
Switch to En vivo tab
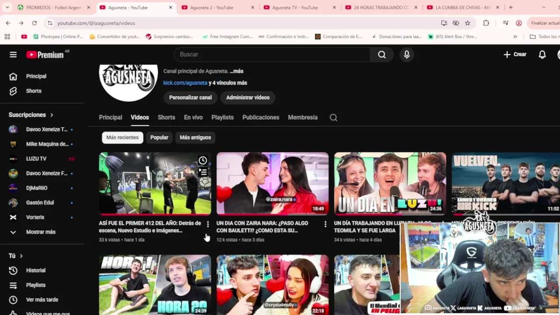pos(193,117)
